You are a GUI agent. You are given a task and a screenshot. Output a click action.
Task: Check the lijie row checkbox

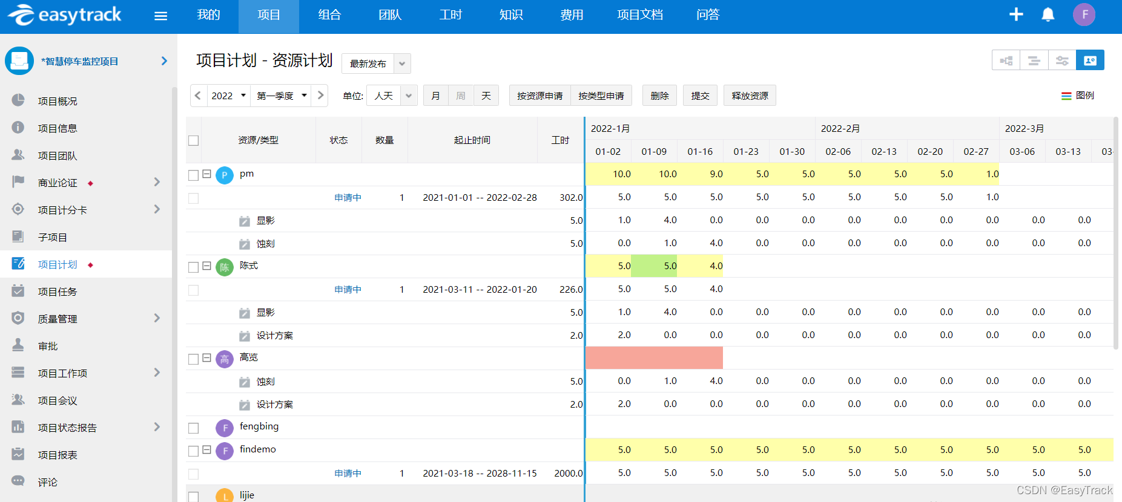(x=194, y=497)
